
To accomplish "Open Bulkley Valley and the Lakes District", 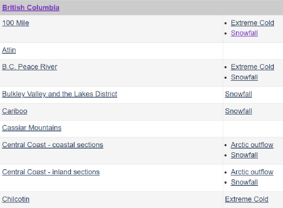I will pyautogui.click(x=60, y=94).
